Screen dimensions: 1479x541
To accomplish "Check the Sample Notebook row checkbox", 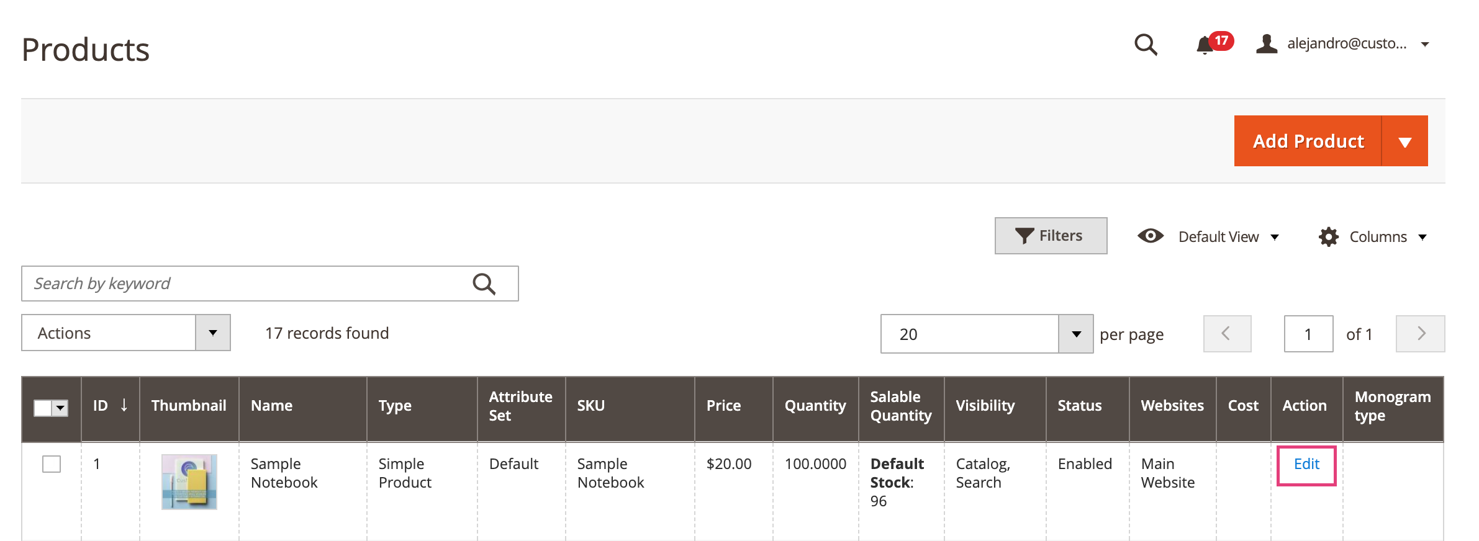I will (52, 464).
